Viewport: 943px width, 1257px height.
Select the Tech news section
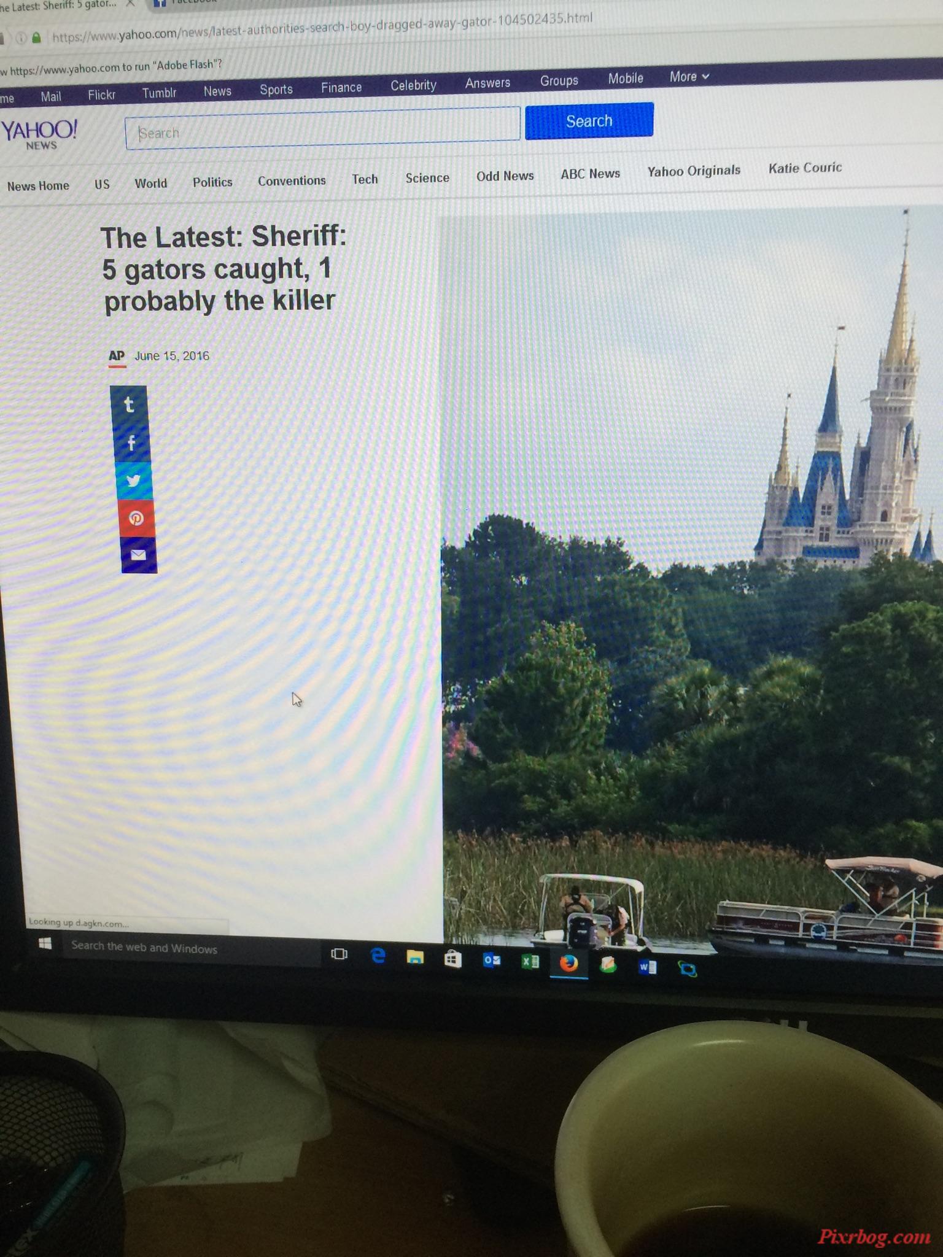[365, 179]
